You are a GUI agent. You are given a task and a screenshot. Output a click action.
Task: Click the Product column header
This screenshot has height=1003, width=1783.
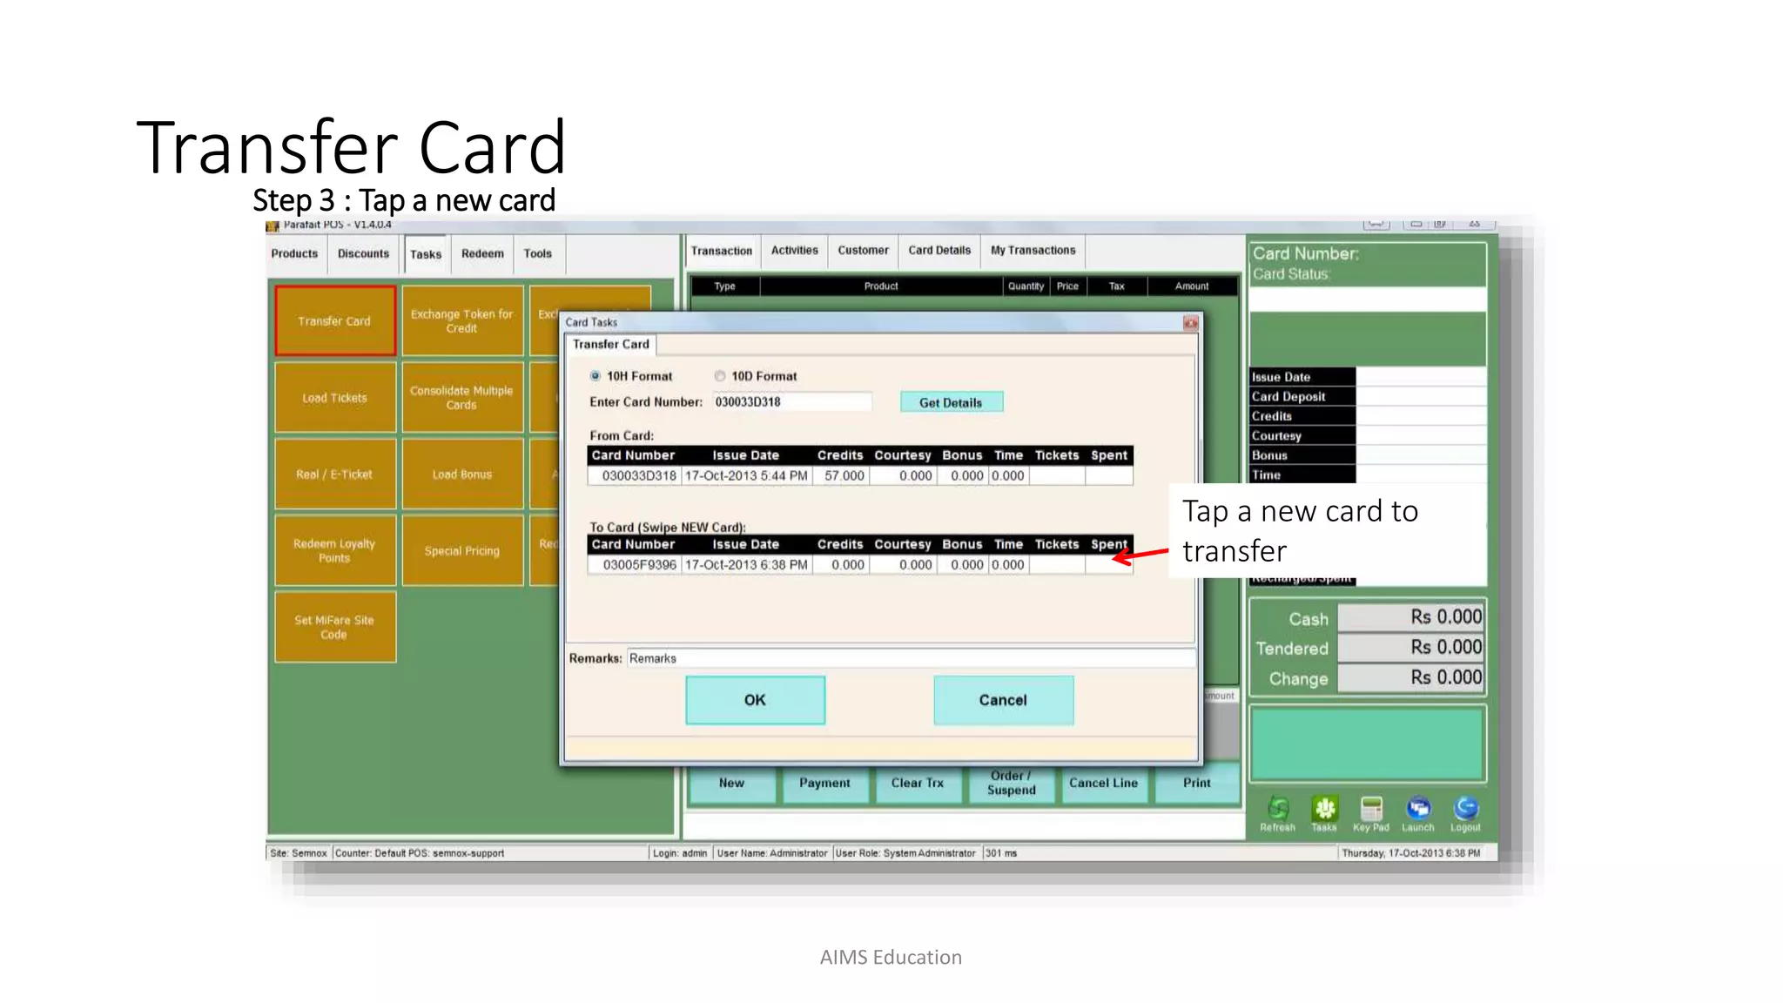point(881,286)
